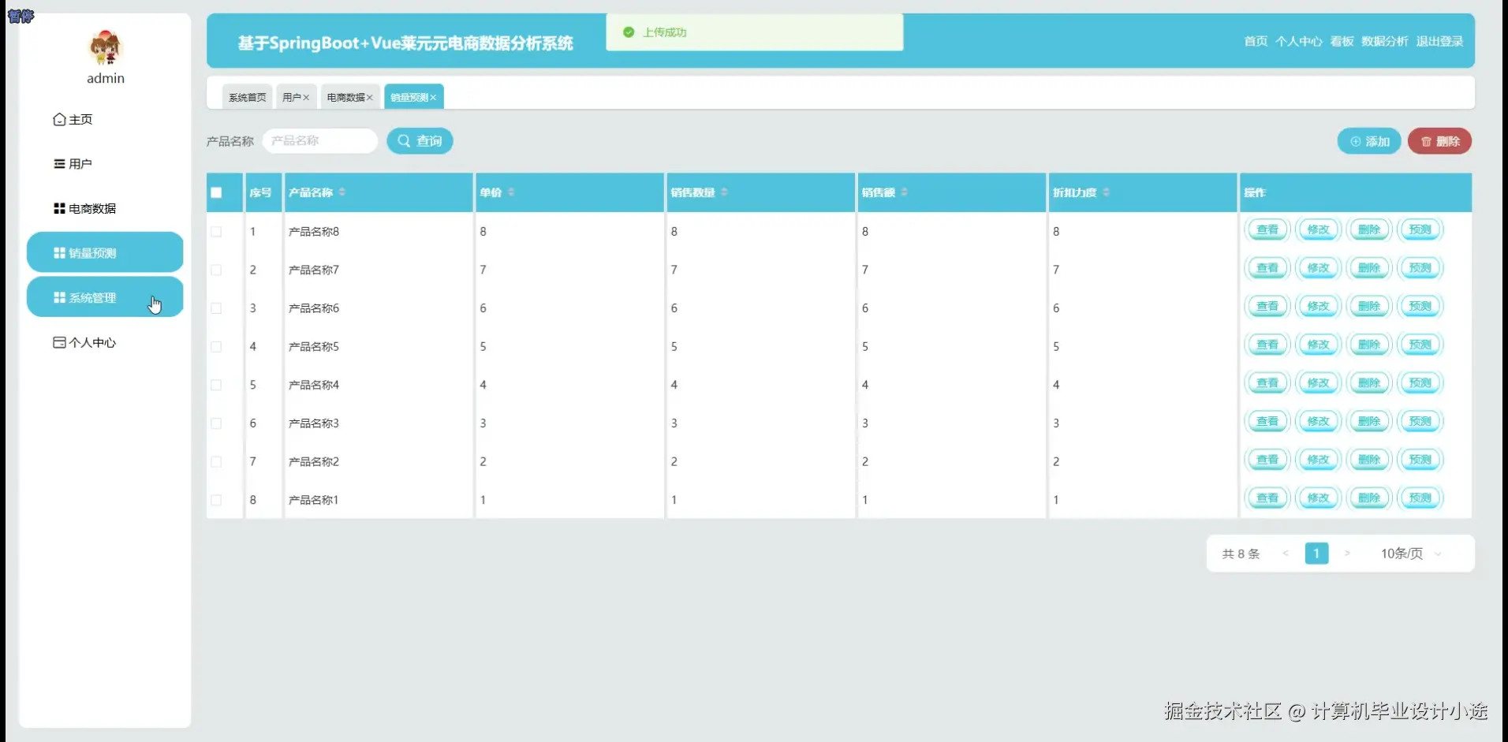1508x742 pixels.
Task: Go to next page arrow in pagination
Action: click(1347, 554)
